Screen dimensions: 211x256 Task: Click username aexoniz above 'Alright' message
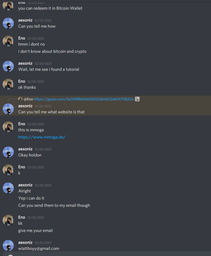(x=25, y=185)
